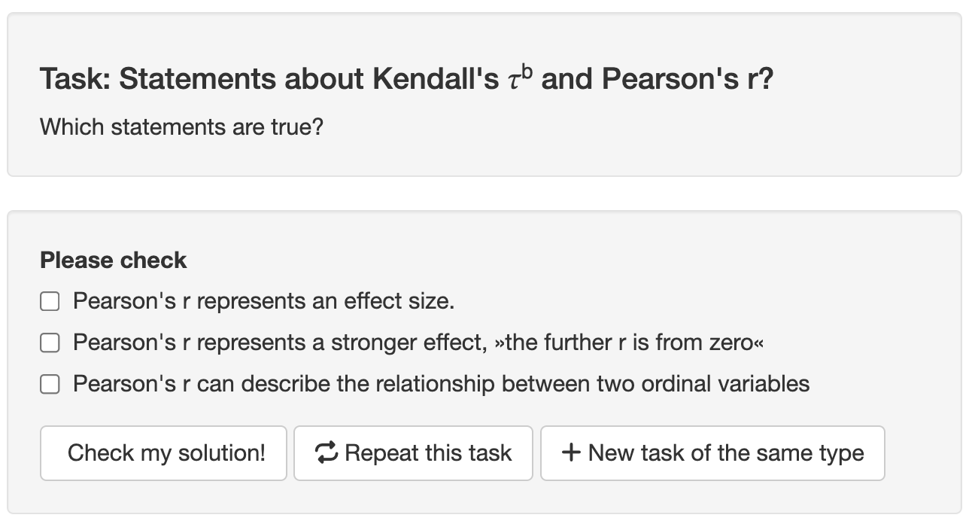972x527 pixels.
Task: Click the 'further r is from zero' statement text
Action: click(630, 343)
